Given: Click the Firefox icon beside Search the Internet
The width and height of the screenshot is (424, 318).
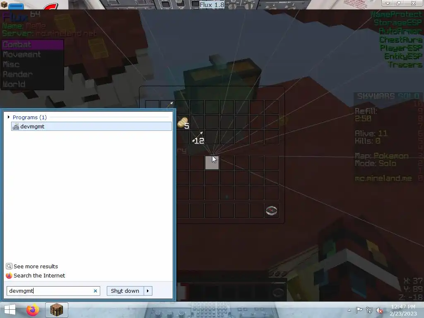Looking at the screenshot, I should tap(9, 275).
